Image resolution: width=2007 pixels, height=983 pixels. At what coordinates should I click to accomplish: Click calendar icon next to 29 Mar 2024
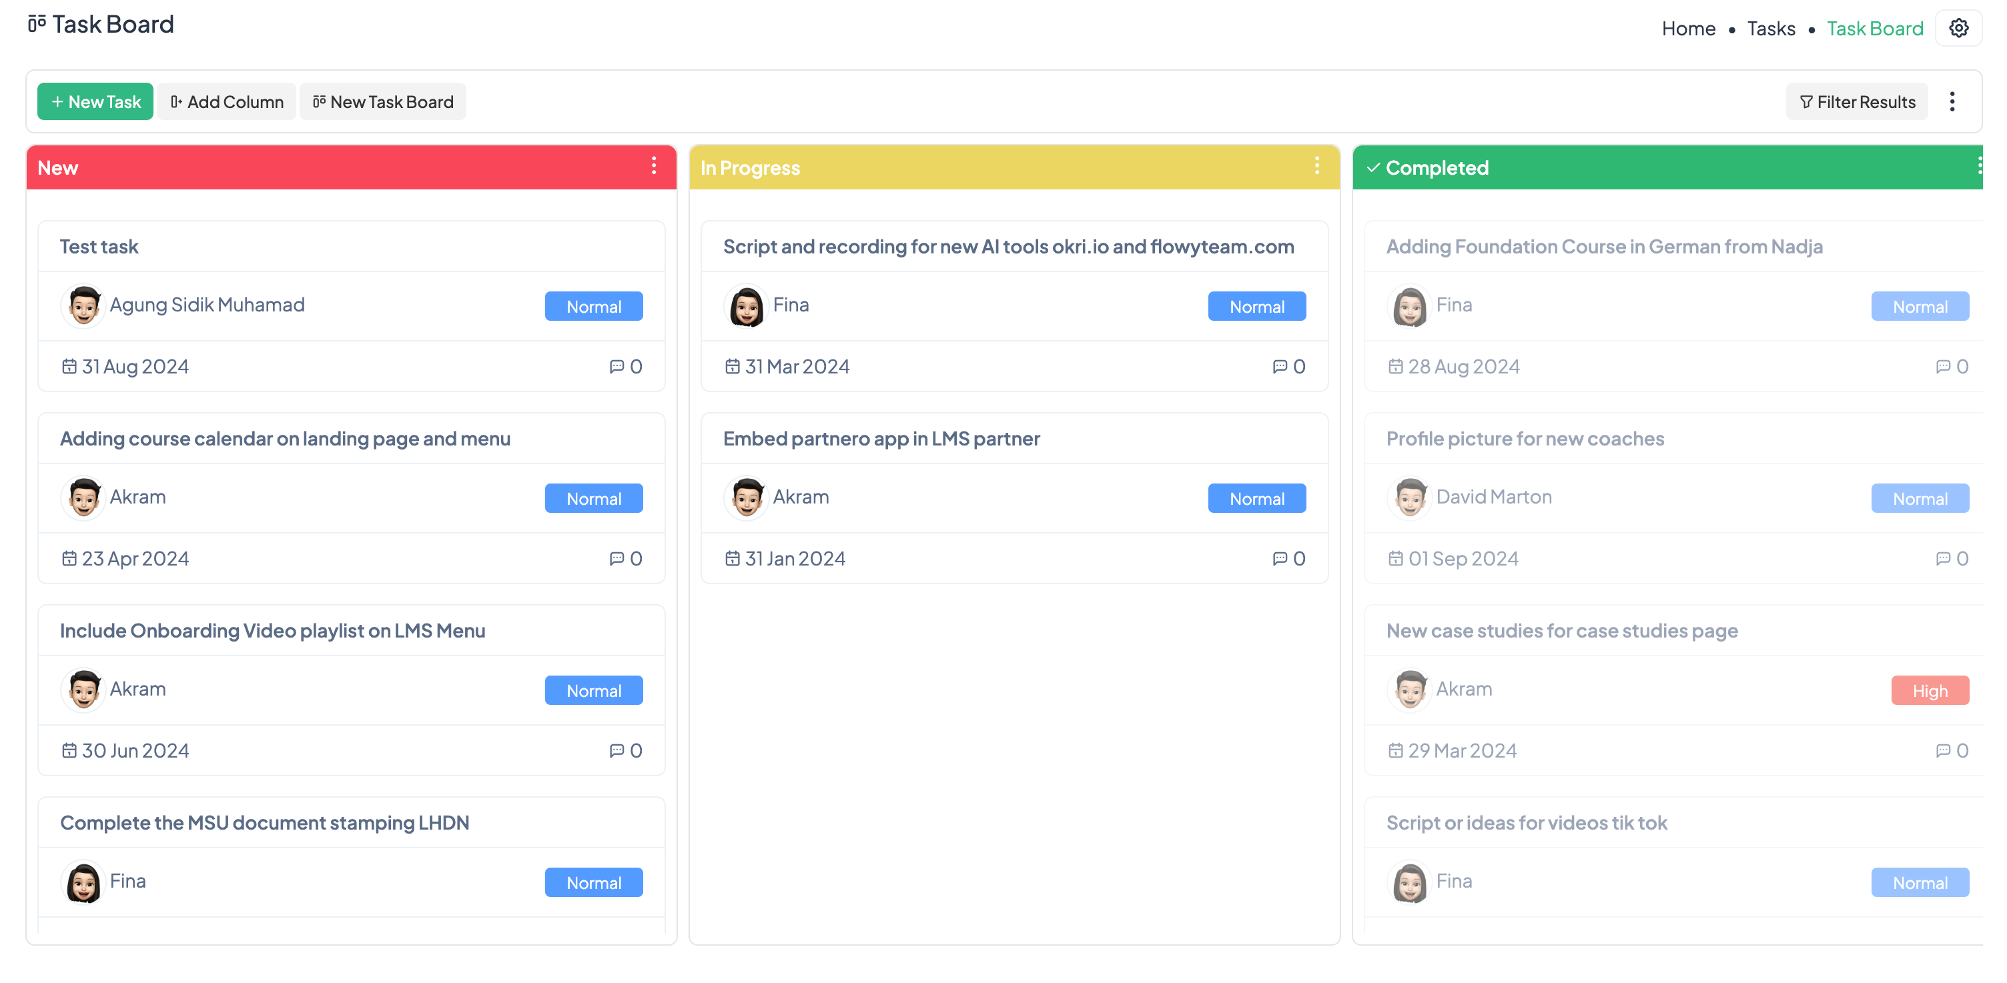[x=1395, y=751]
